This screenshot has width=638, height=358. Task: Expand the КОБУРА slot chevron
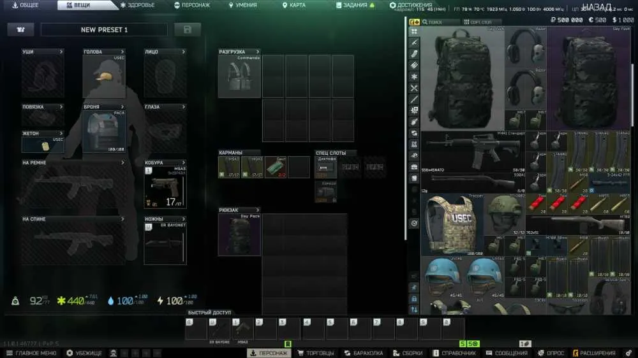pyautogui.click(x=184, y=162)
